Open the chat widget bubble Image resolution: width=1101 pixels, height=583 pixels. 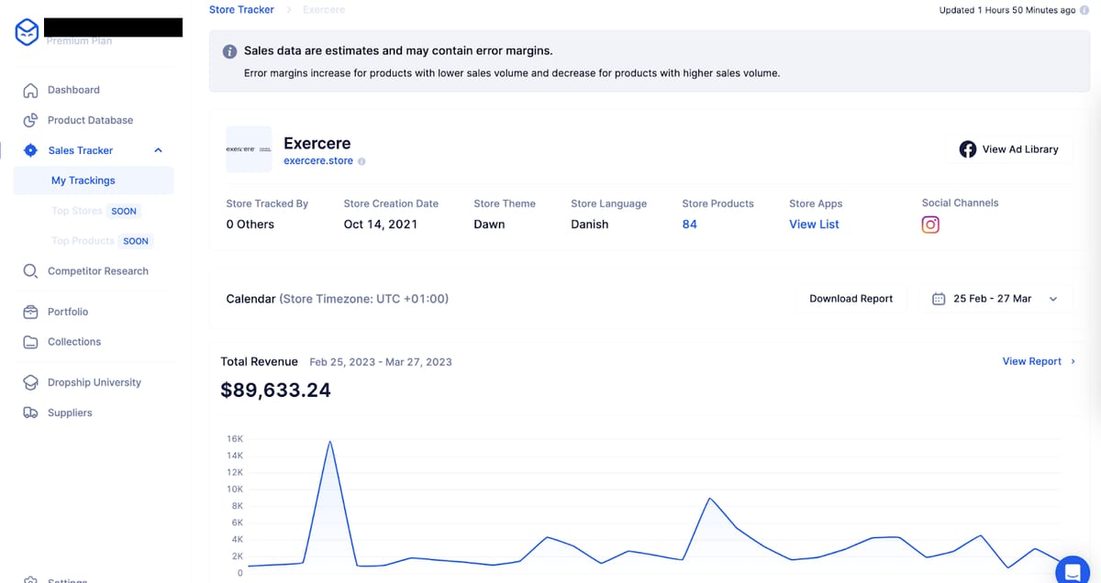(x=1073, y=571)
